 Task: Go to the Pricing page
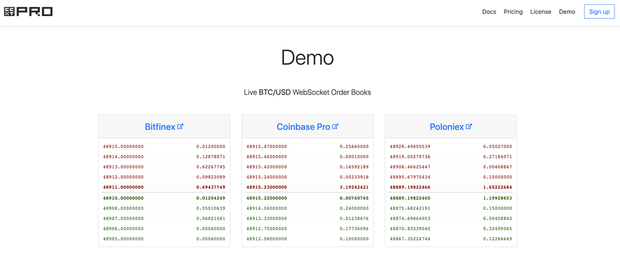tap(513, 12)
